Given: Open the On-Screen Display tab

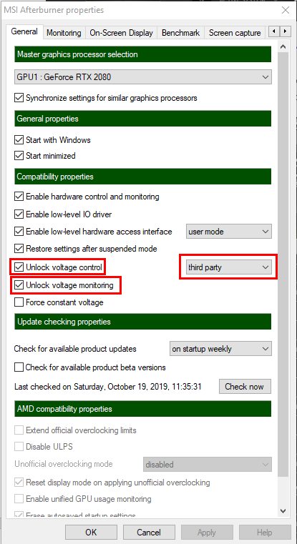Looking at the screenshot, I should click(x=121, y=33).
